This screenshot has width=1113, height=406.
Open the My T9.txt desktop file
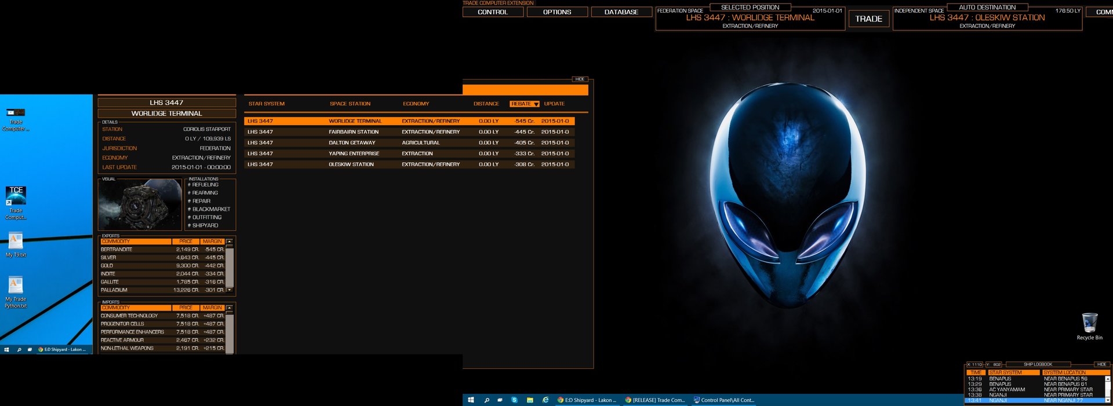16,244
